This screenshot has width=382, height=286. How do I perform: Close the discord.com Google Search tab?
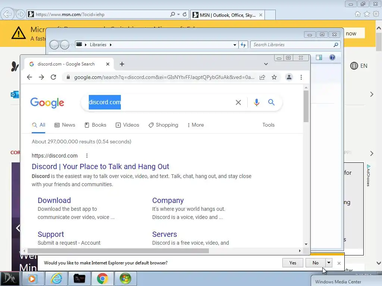[x=108, y=64]
